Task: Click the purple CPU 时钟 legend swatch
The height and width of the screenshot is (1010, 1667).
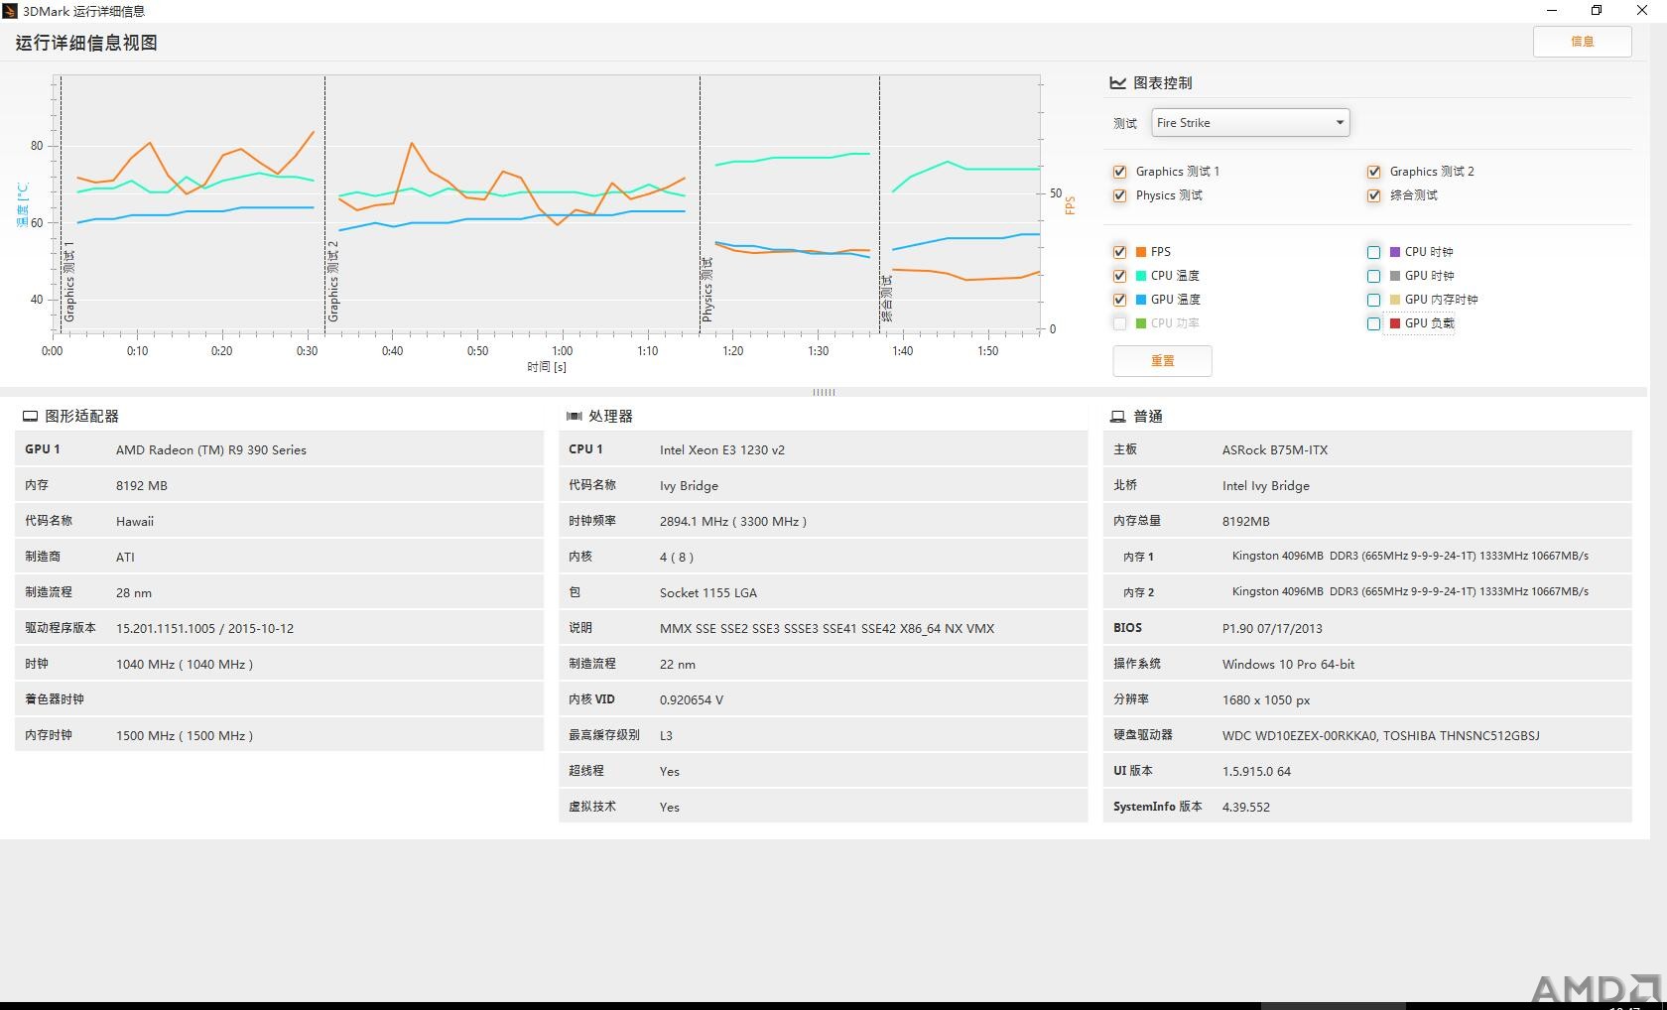Action: pyautogui.click(x=1395, y=252)
